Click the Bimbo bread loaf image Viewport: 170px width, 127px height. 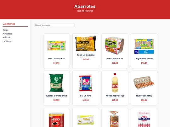point(114,119)
